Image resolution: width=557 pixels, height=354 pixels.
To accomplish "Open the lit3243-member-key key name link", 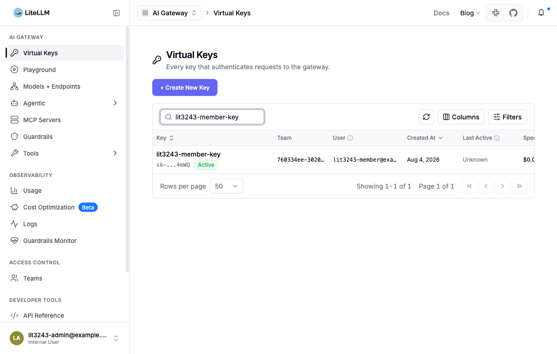I will [x=188, y=154].
